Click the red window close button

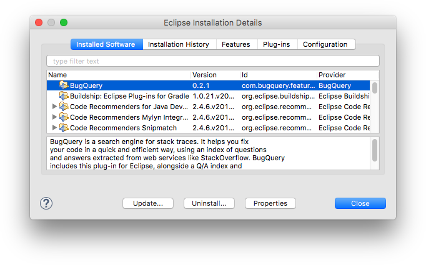pyautogui.click(x=39, y=22)
